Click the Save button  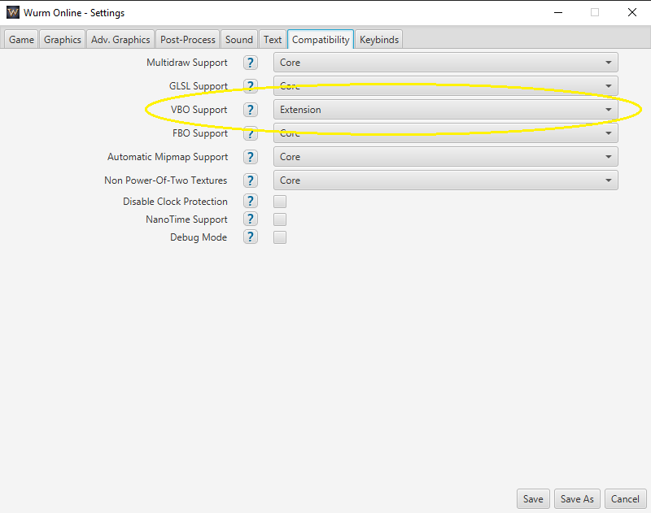click(x=533, y=498)
